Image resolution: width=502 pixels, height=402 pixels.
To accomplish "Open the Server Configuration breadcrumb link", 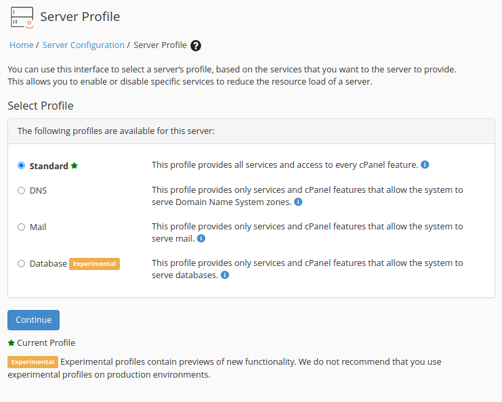I will click(x=83, y=45).
